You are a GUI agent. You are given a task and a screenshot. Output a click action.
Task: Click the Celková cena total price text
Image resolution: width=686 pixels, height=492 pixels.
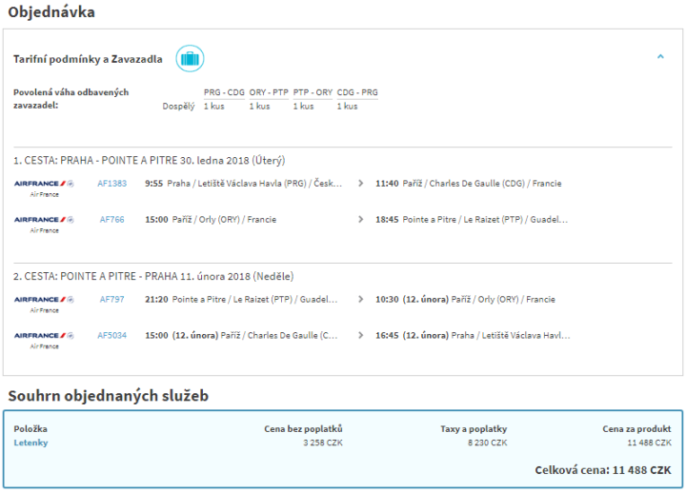coord(605,470)
